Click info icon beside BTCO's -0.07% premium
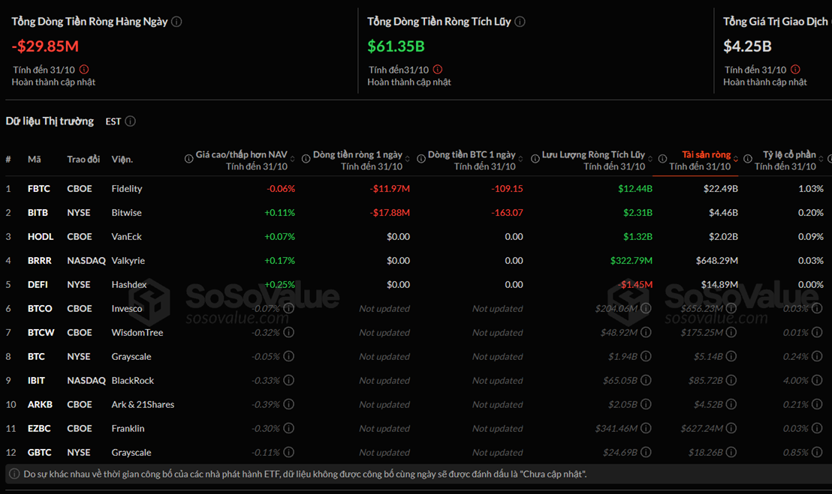This screenshot has height=494, width=832. pyautogui.click(x=288, y=309)
